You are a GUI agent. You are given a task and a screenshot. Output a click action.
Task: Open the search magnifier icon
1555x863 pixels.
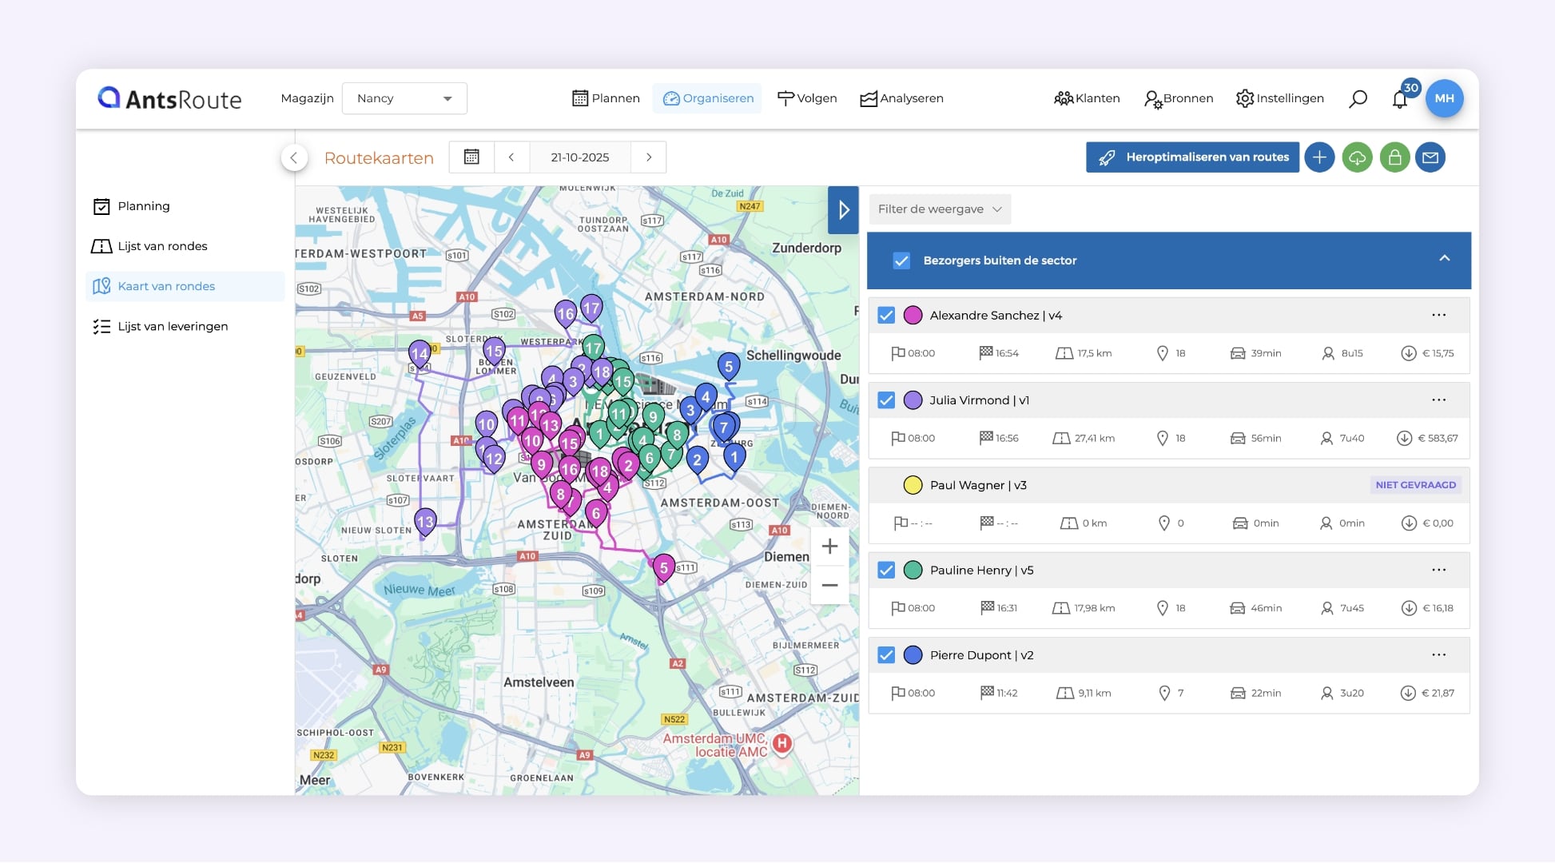(1358, 98)
